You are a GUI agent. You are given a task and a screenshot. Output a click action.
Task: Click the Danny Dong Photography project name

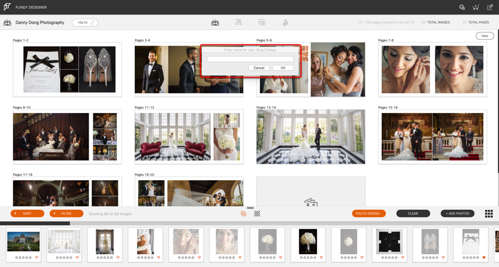coord(40,23)
